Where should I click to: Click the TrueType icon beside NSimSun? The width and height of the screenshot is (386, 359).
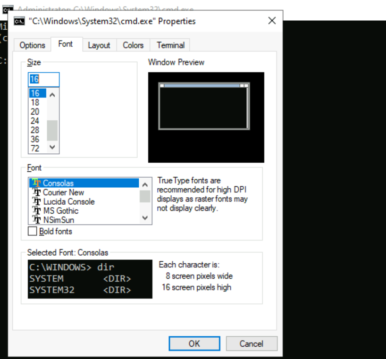(37, 220)
